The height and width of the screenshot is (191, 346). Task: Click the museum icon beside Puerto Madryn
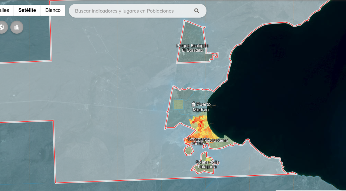[193, 104]
